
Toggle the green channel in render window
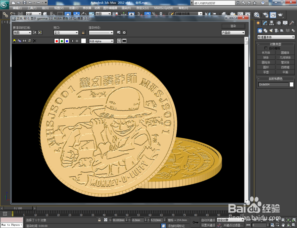tap(61, 41)
